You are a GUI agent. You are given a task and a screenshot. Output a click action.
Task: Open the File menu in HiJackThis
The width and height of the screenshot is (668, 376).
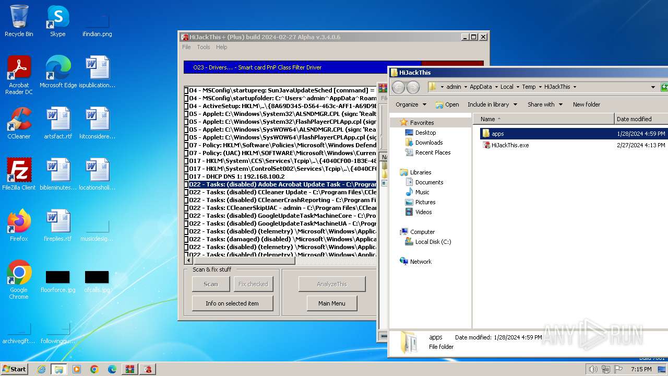coord(186,47)
